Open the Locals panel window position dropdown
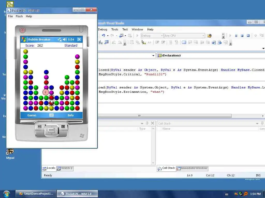Image resolution: width=265 pixels, height=198 pixels. pos(142,123)
